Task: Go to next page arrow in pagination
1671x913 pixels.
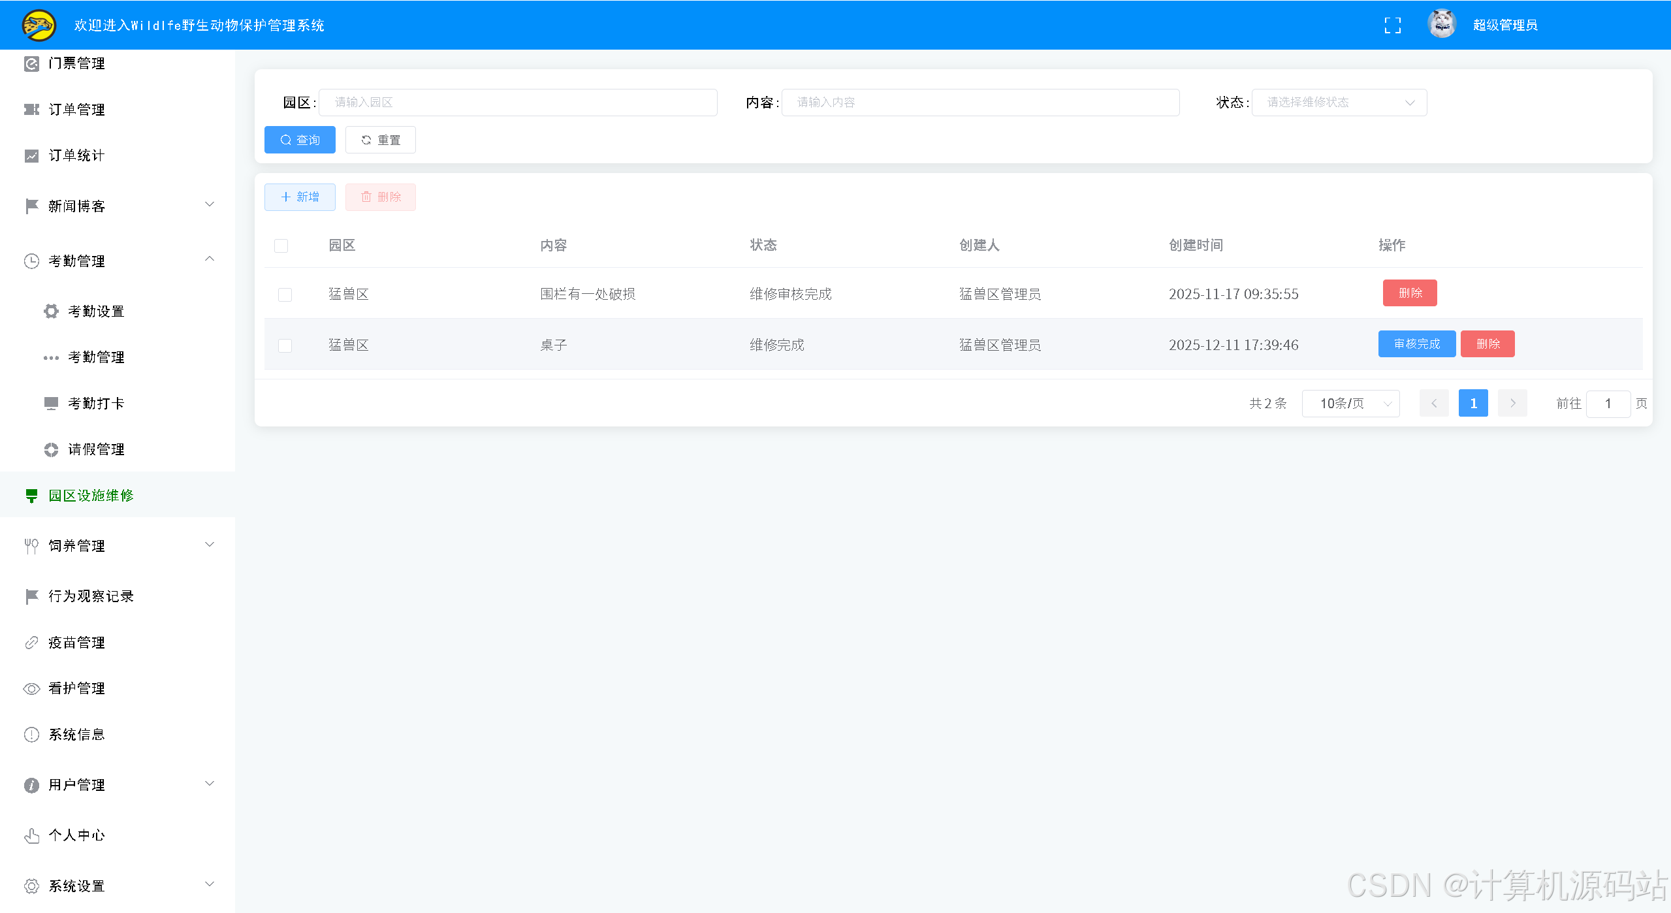Action: pos(1512,404)
